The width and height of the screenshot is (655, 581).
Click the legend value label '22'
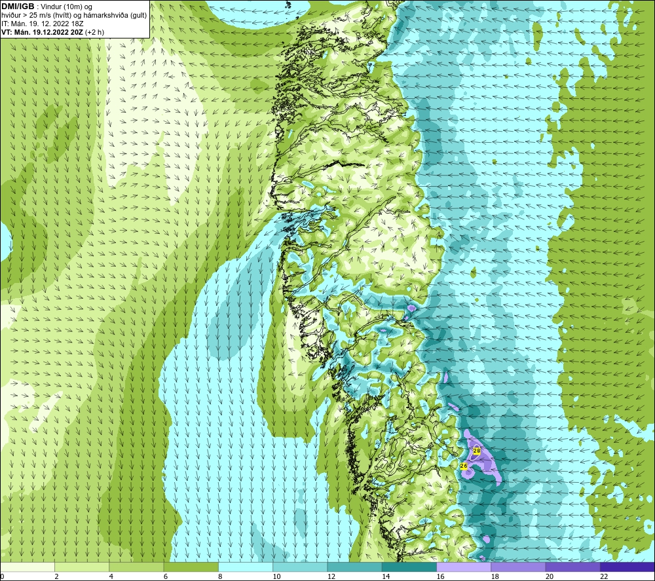click(604, 576)
